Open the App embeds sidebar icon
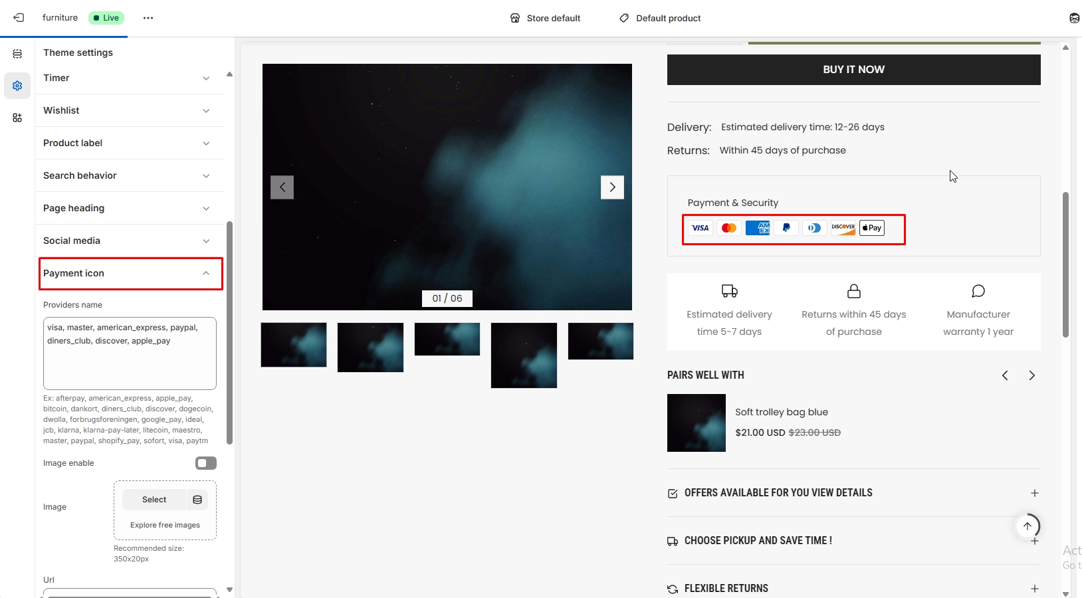The image size is (1082, 598). [x=17, y=118]
